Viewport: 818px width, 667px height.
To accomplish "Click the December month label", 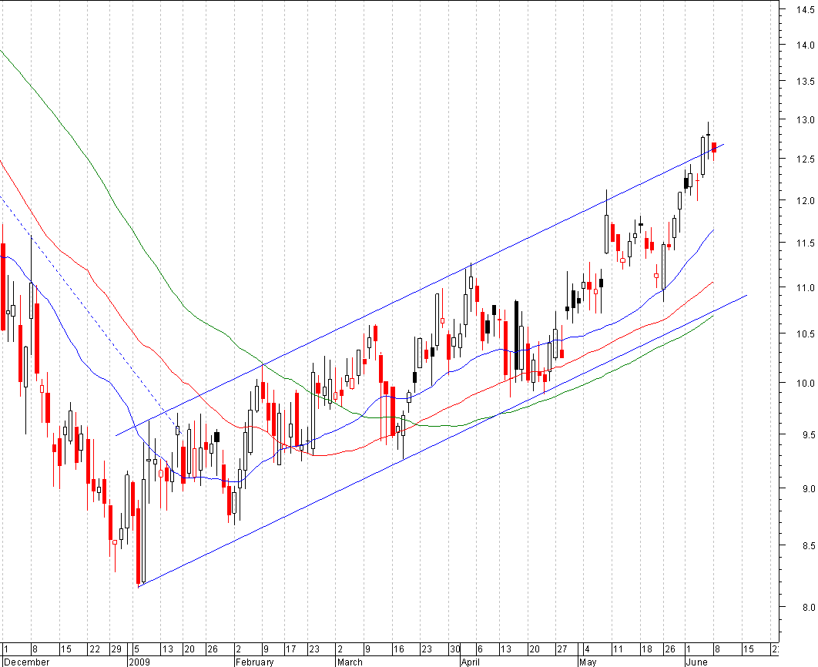I will (26, 662).
